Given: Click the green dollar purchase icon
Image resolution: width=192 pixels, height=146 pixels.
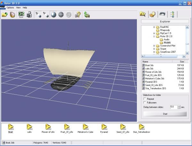Looking at the screenshot, I should pyautogui.click(x=87, y=14).
